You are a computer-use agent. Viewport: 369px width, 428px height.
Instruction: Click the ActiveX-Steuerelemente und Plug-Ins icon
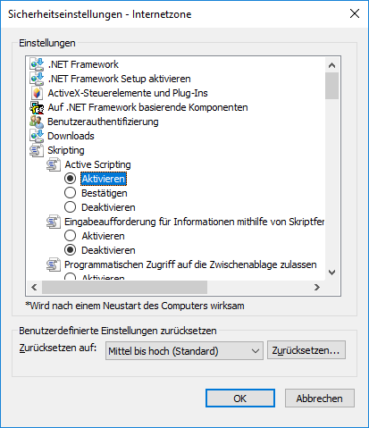pyautogui.click(x=37, y=93)
